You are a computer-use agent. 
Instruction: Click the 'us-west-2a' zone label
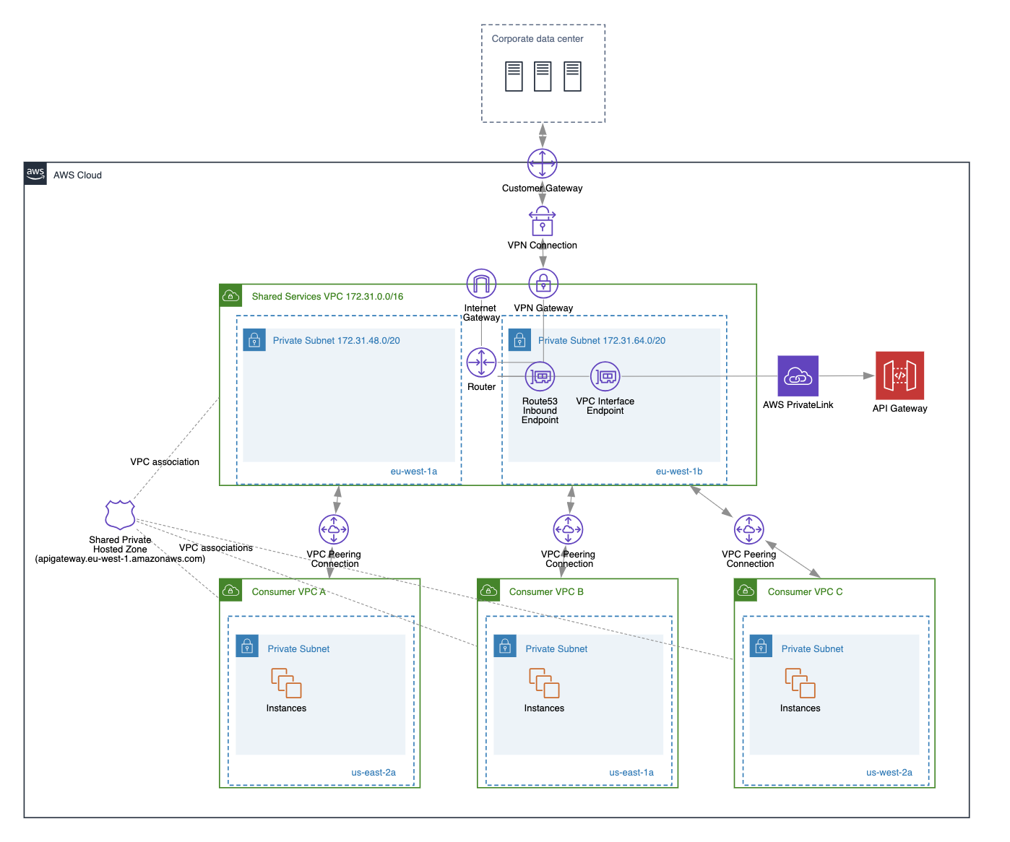point(889,772)
